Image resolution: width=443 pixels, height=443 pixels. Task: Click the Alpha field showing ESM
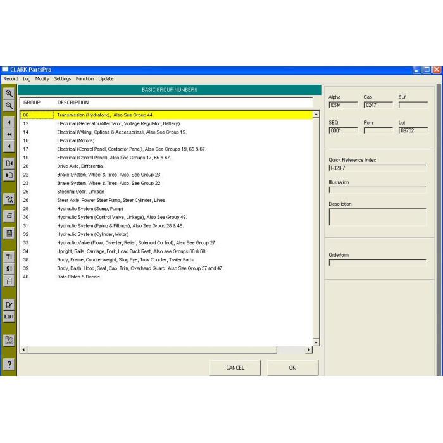click(x=343, y=105)
